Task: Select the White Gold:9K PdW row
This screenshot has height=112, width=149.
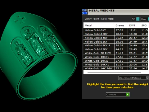Action: pyautogui.click(x=116, y=53)
